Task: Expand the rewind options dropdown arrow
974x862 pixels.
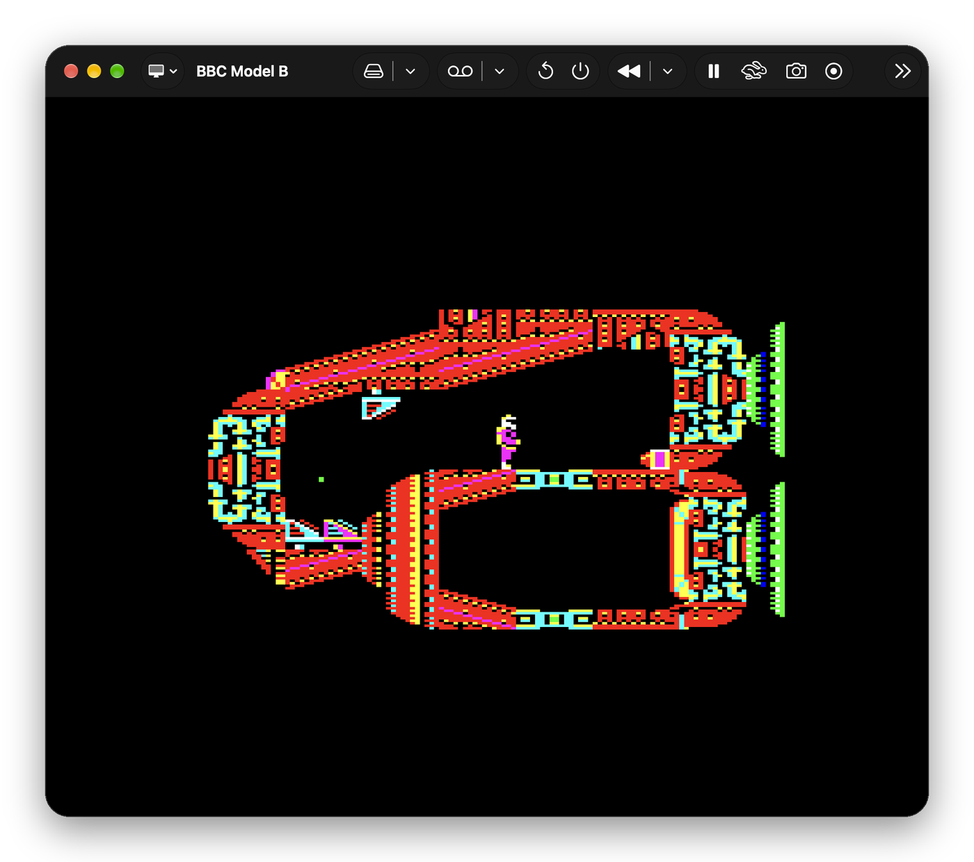Action: 668,71
